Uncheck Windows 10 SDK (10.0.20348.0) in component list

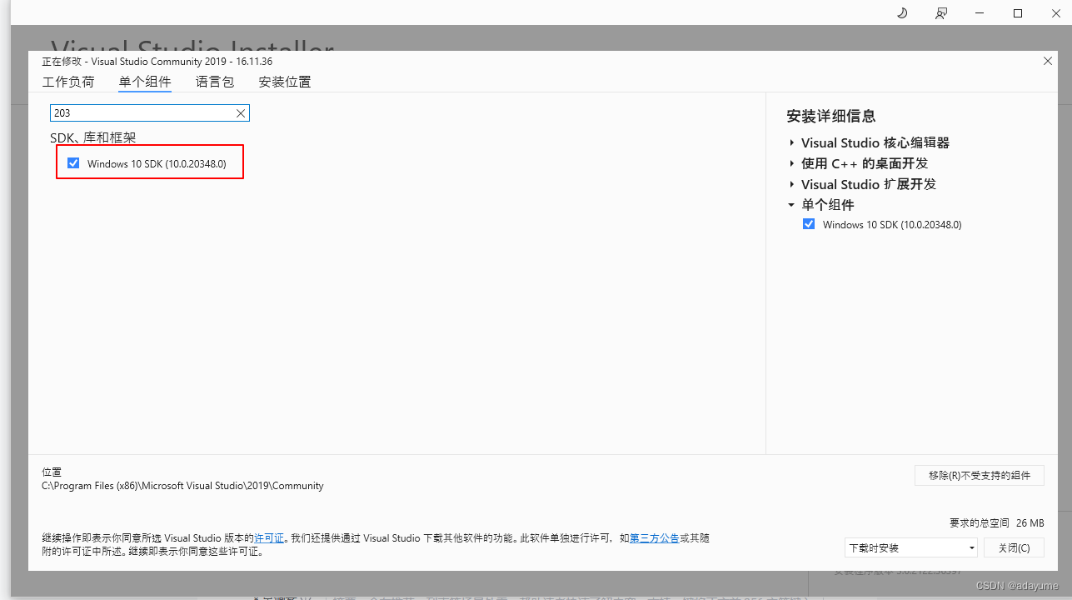73,162
